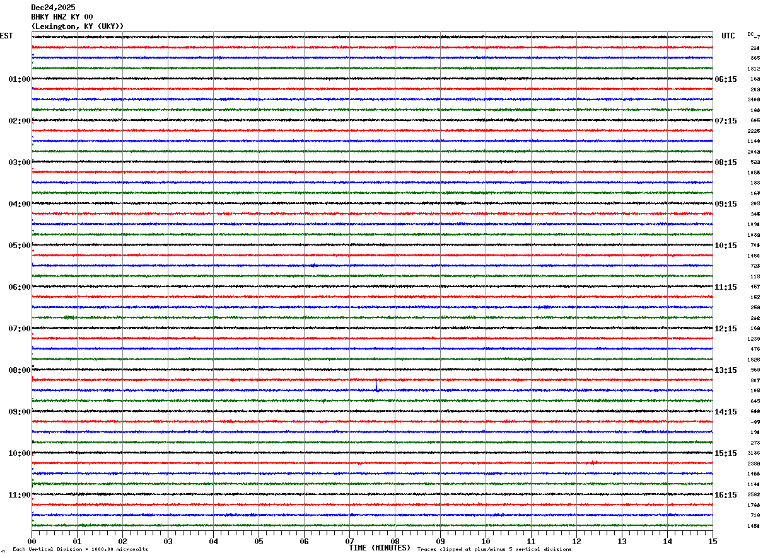Click the 14 minute axis tick label
Viewport: 763px width, 558px height.
667,541
